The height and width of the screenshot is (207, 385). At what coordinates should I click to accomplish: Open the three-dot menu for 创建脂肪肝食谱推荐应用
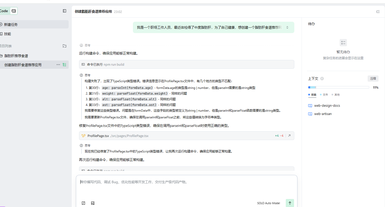pos(58,65)
